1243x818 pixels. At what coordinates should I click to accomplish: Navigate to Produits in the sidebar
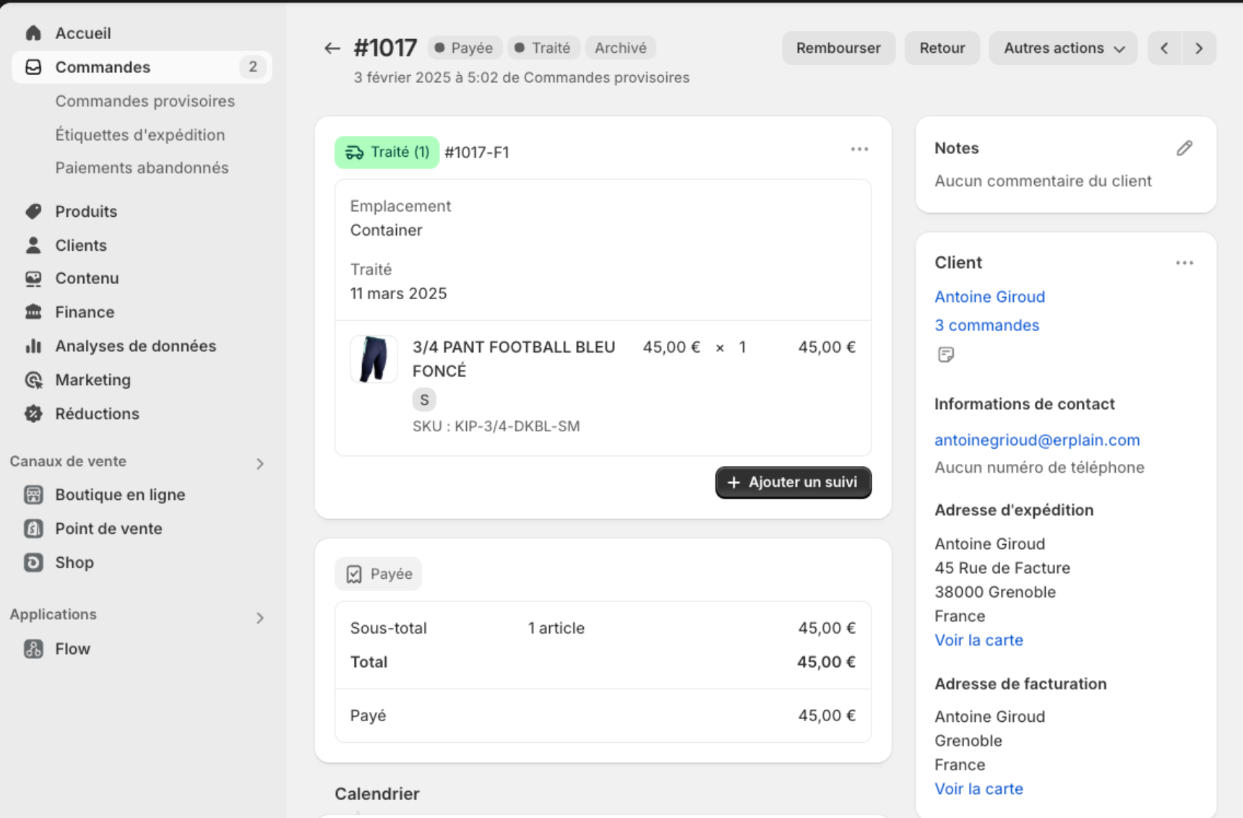[86, 212]
